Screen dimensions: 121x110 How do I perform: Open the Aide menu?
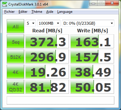50,12
